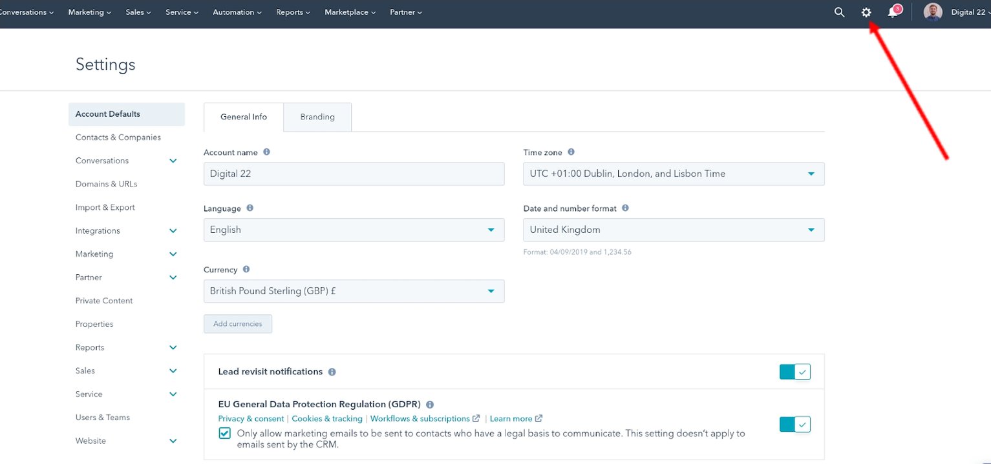Open the GDPR info tooltip icon
The width and height of the screenshot is (991, 464).
pyautogui.click(x=430, y=404)
